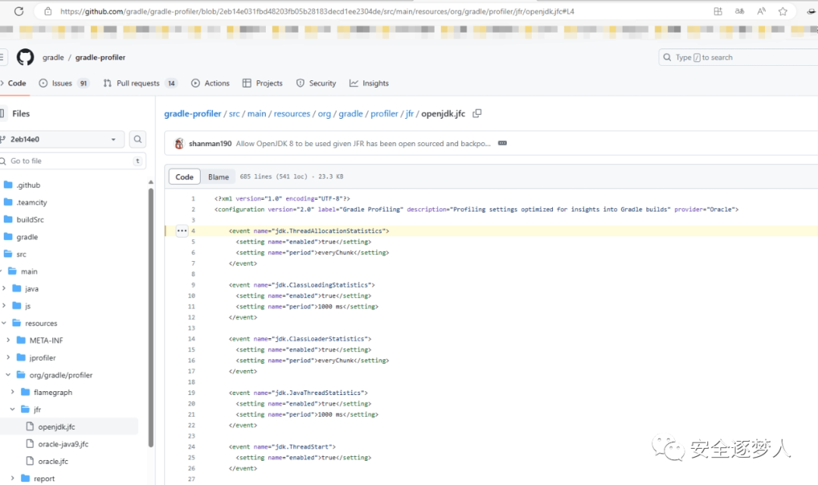
Task: Open the shanman190 avatar
Action: pyautogui.click(x=179, y=144)
